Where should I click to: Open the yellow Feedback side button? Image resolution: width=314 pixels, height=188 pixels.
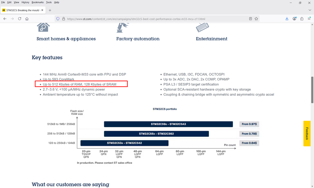point(307,133)
